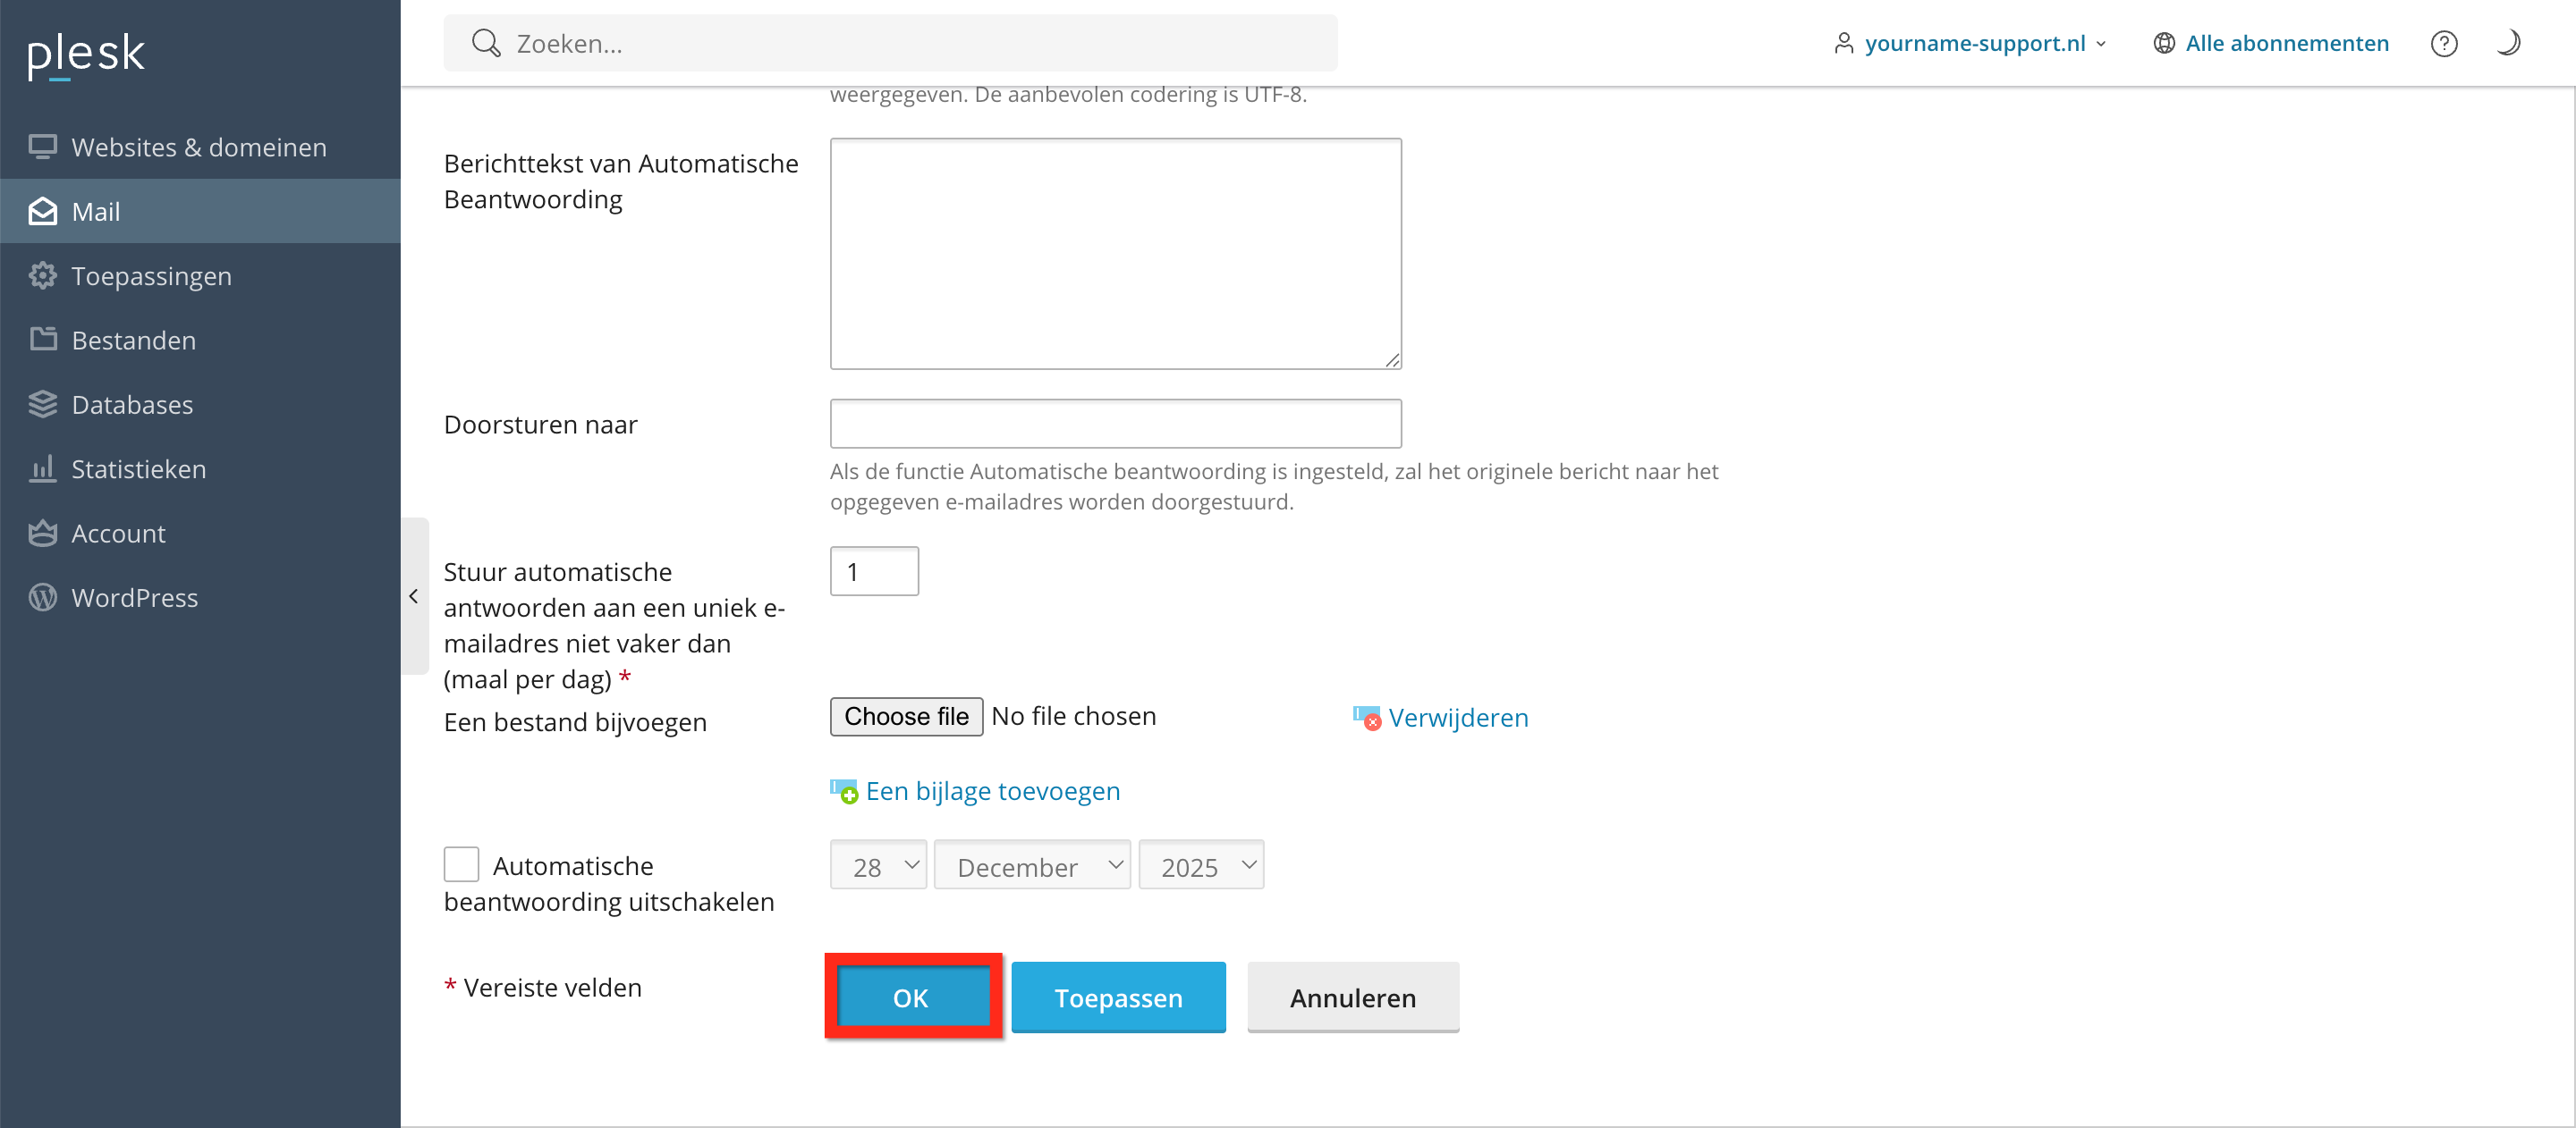This screenshot has height=1128, width=2576.
Task: Click the Databases stack icon
Action: [42, 405]
